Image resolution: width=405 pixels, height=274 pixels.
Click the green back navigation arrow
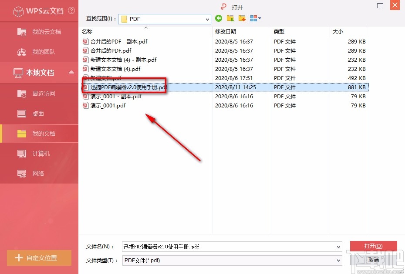[x=218, y=19]
